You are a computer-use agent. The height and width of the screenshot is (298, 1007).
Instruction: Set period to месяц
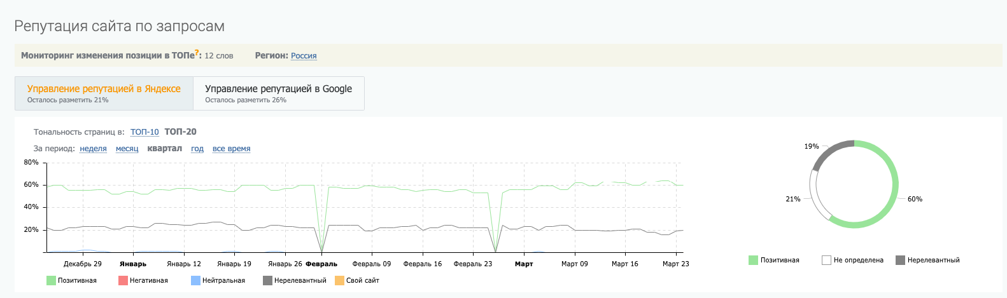coord(127,149)
